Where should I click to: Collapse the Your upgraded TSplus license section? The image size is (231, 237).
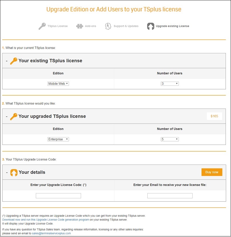[7, 117]
